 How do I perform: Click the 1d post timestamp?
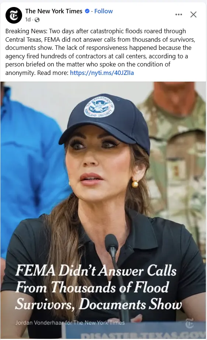[x=28, y=20]
